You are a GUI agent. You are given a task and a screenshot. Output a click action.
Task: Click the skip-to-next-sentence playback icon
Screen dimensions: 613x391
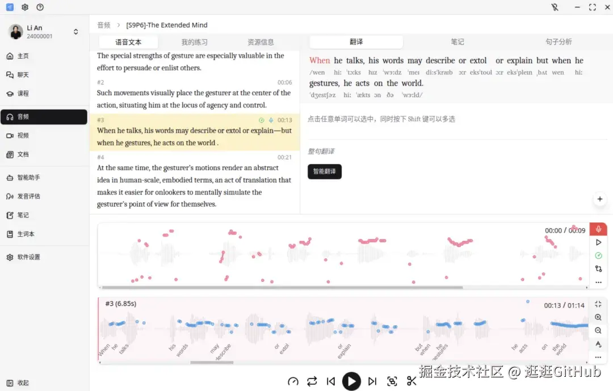(372, 382)
